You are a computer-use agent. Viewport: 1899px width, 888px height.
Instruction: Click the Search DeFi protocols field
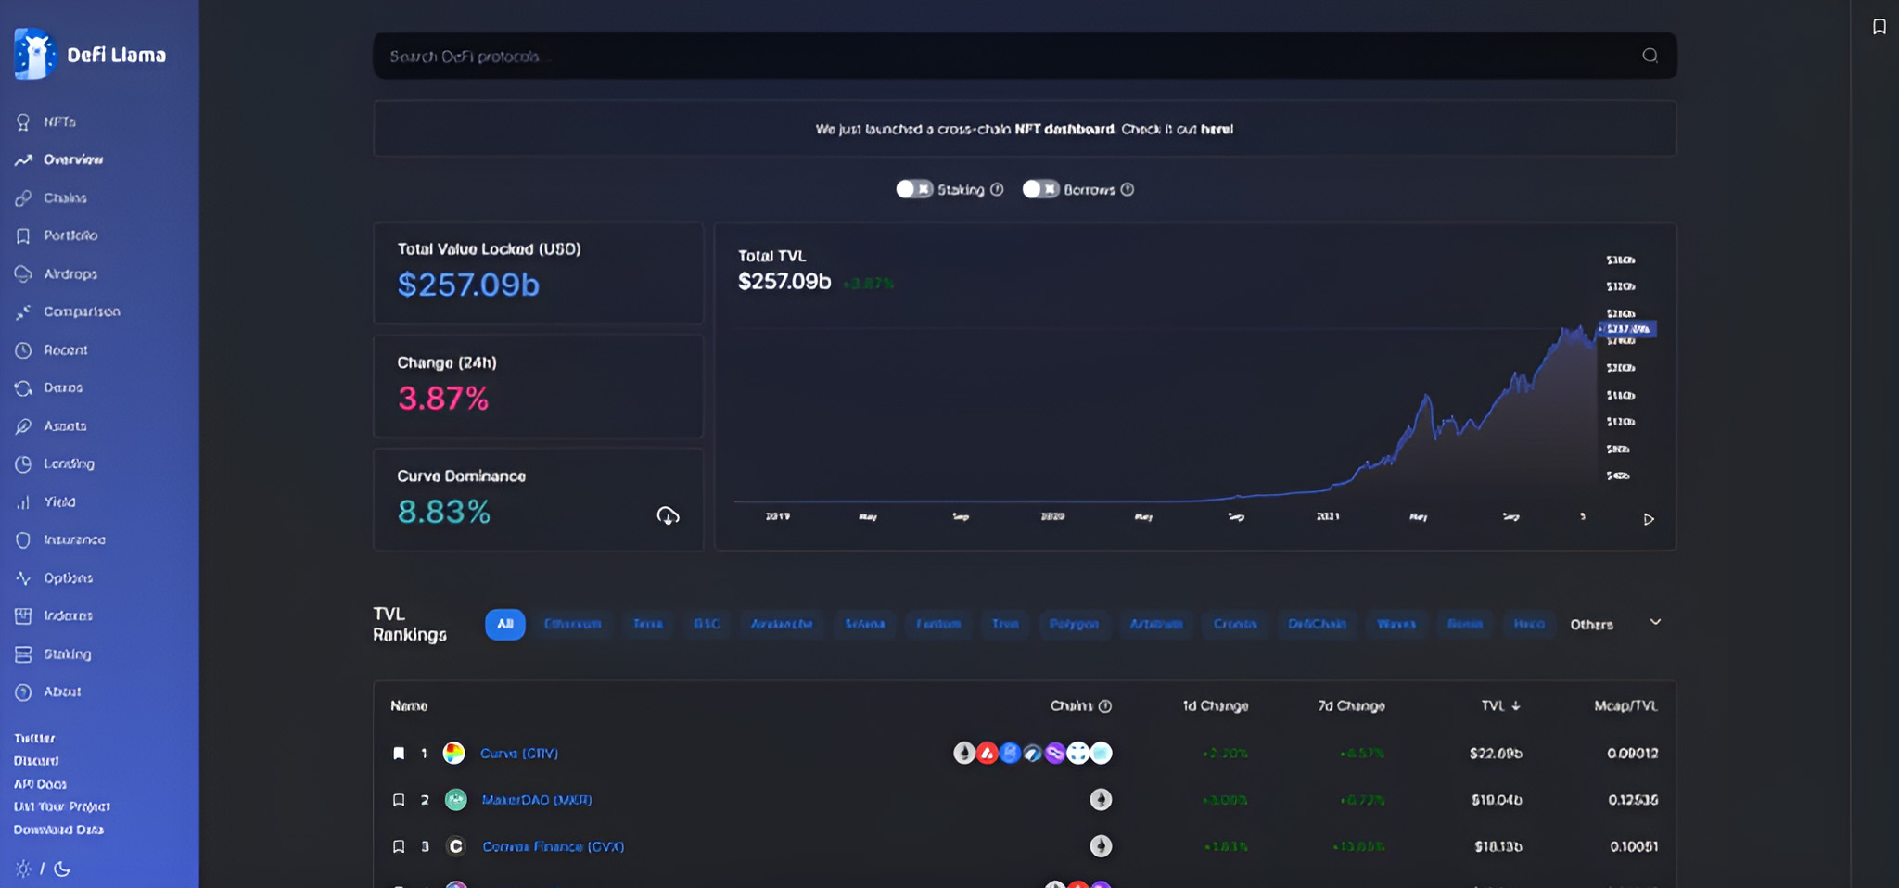pyautogui.click(x=1025, y=56)
